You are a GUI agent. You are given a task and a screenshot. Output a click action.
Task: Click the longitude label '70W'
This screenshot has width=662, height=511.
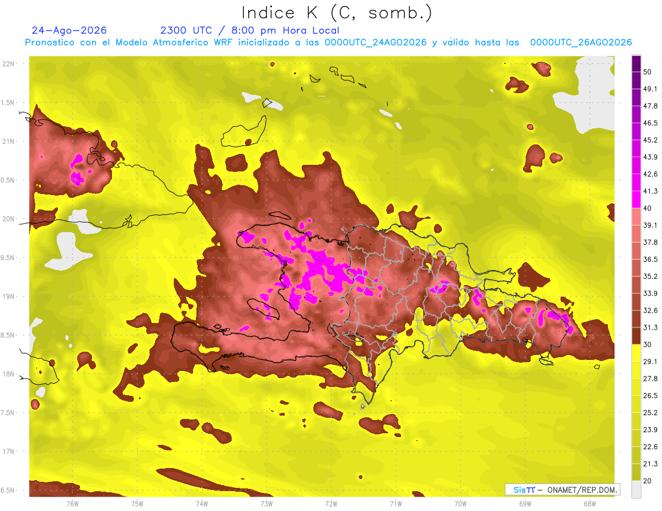(461, 503)
